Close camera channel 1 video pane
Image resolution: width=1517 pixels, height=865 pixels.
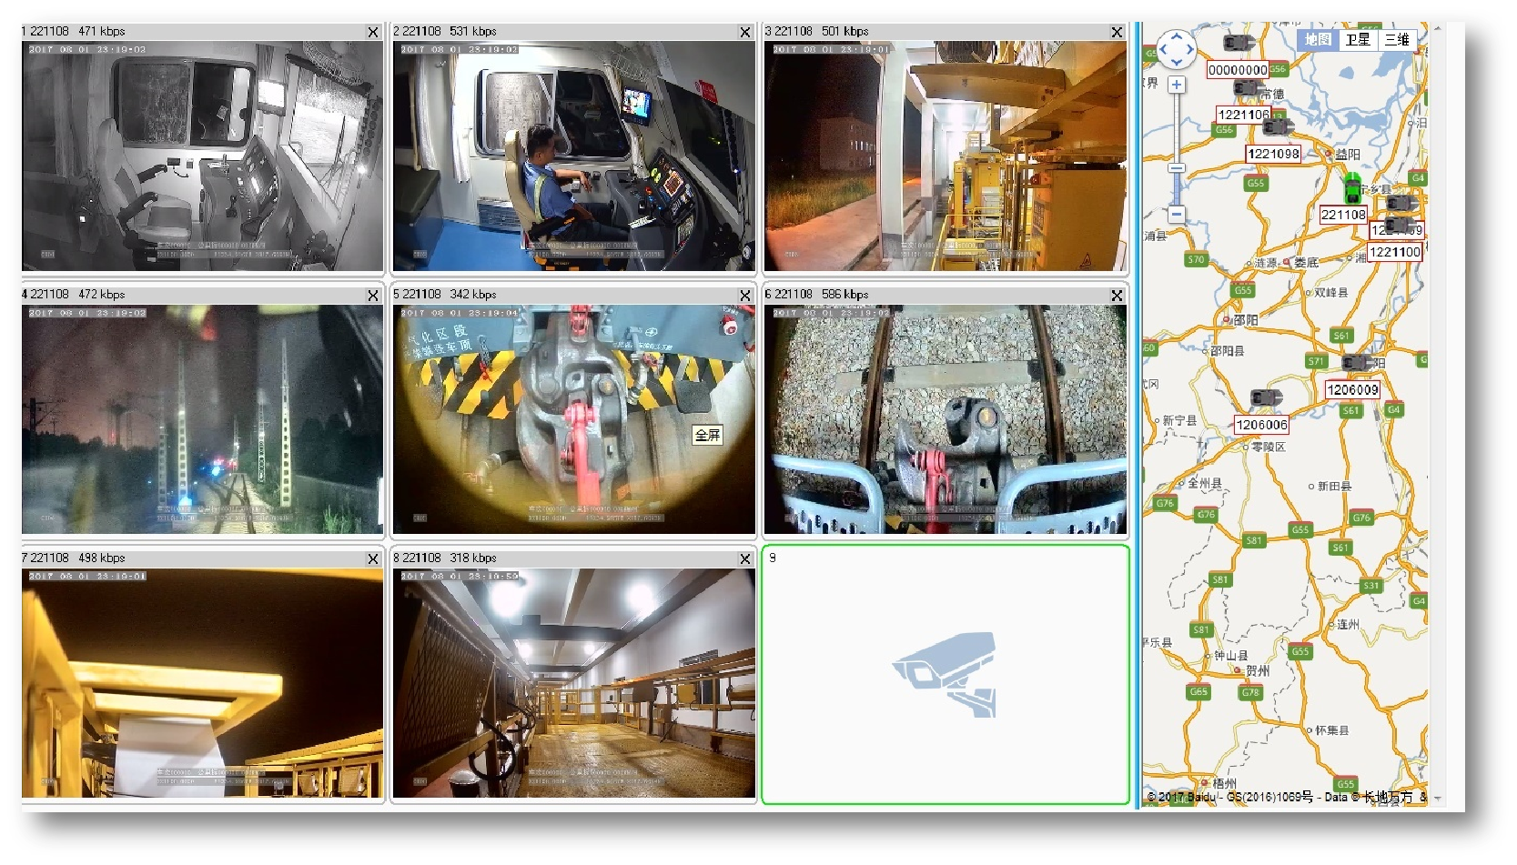pyautogui.click(x=373, y=32)
